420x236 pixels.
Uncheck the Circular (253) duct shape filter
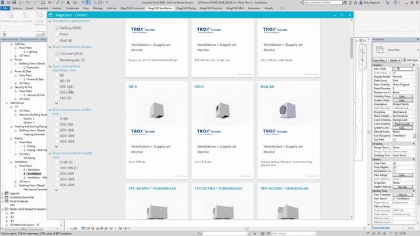(x=57, y=54)
